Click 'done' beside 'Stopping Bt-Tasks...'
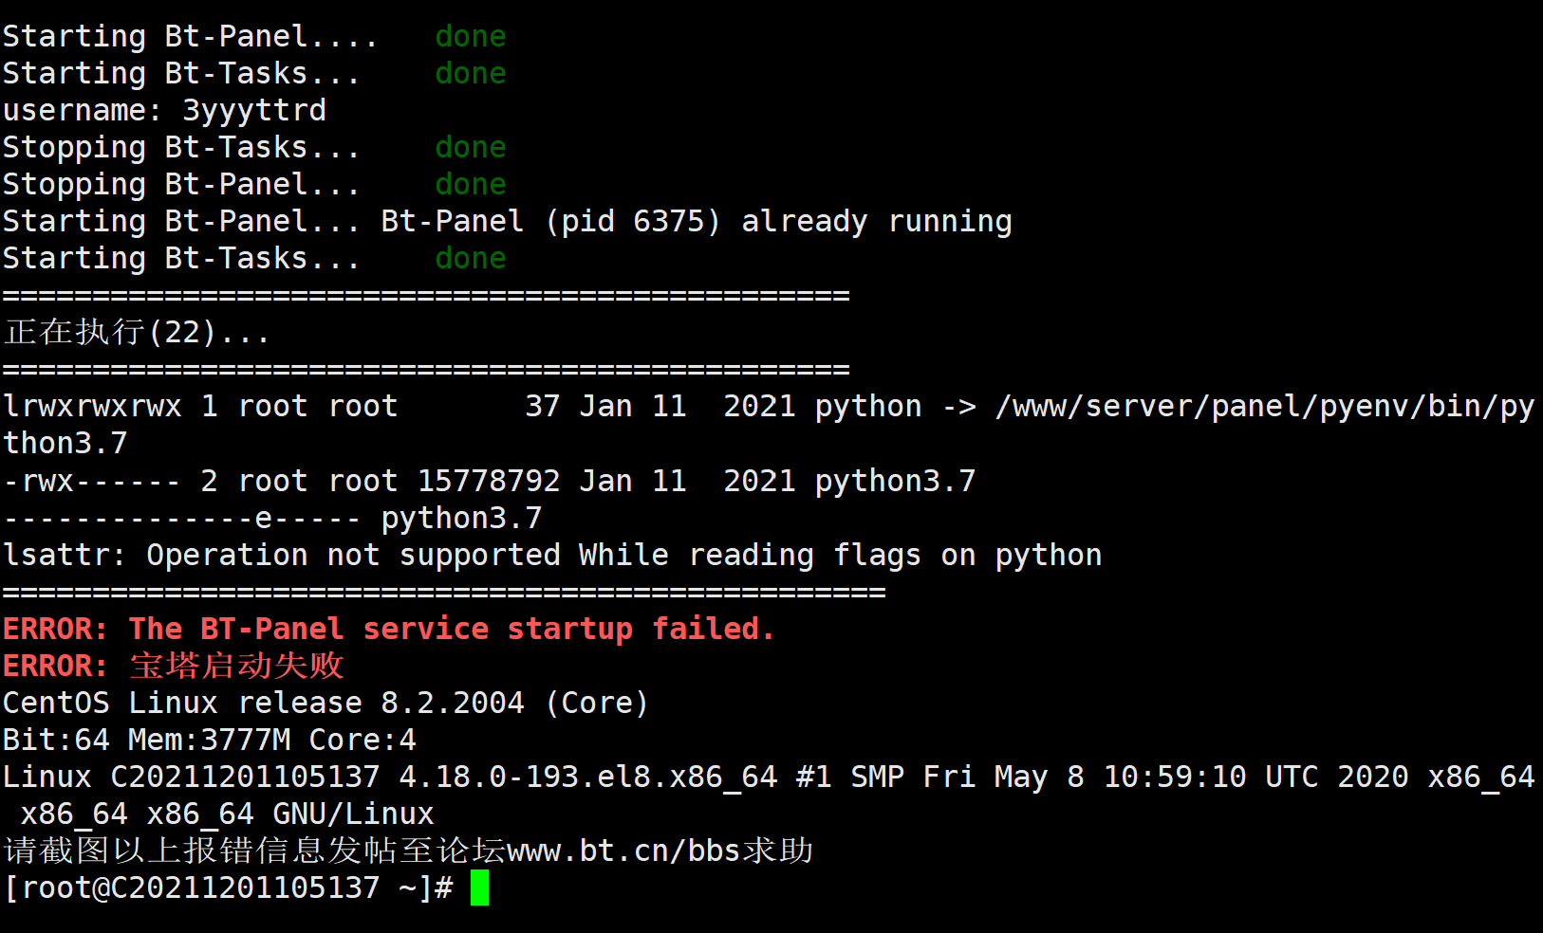The width and height of the screenshot is (1543, 933). click(471, 147)
